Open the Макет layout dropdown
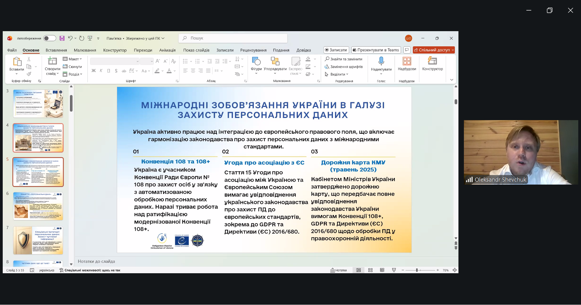This screenshot has height=305, width=581. point(72,59)
